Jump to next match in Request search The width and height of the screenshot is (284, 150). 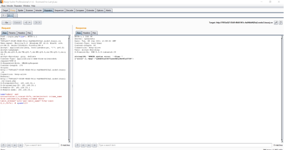(21, 145)
